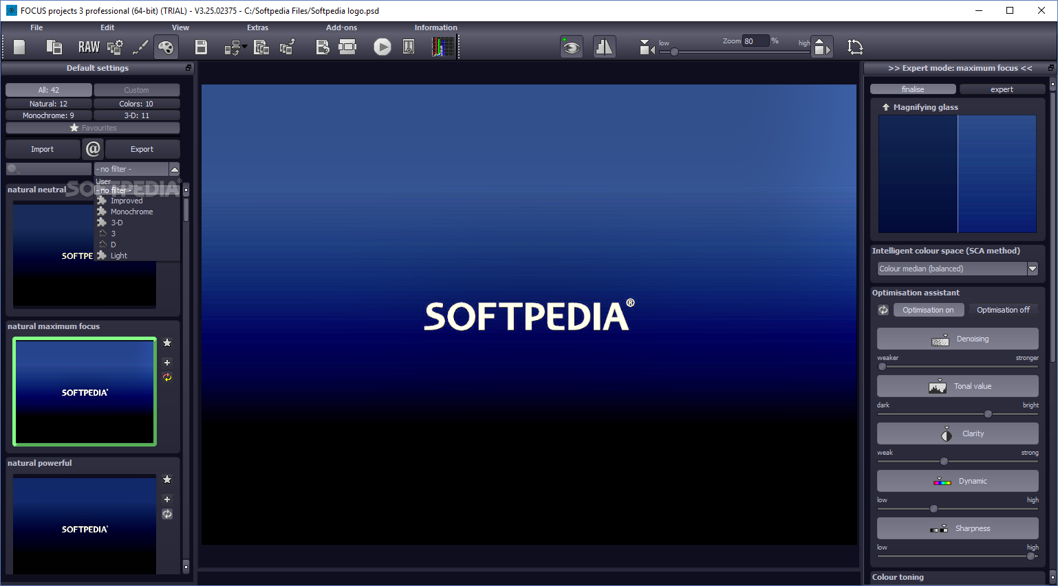Click refresh icon on natural powerful preset

click(x=167, y=514)
